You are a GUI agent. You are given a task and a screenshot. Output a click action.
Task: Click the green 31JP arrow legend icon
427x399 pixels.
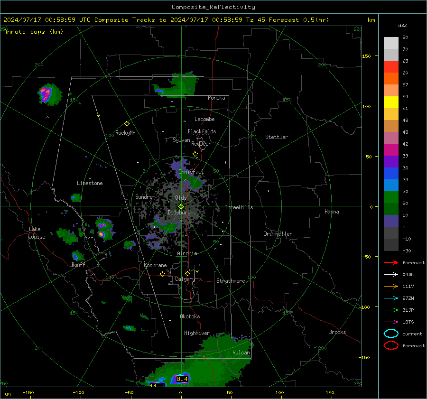tap(391, 310)
